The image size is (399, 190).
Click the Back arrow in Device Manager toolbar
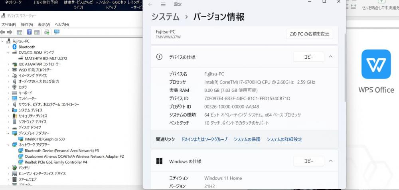[x=3, y=32]
